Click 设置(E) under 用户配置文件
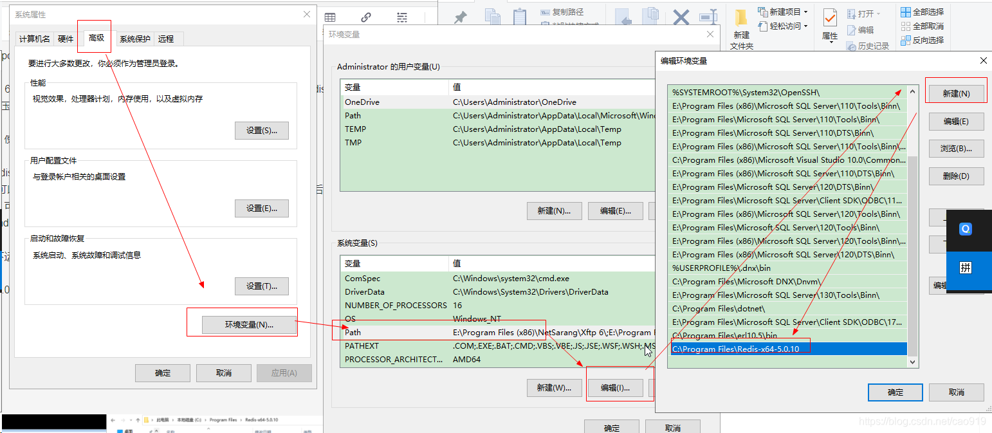Viewport: 992px width, 433px height. [262, 208]
